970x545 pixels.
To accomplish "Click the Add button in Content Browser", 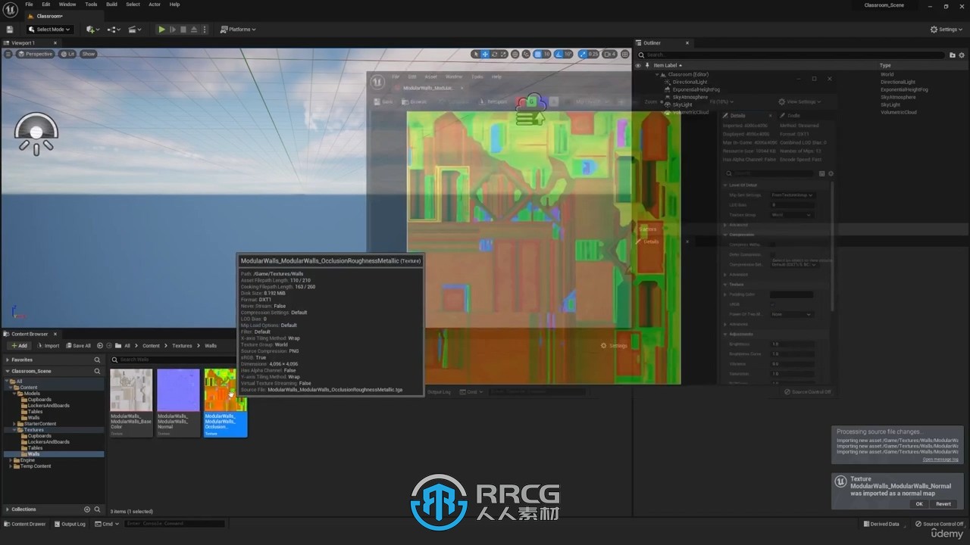I will (19, 345).
